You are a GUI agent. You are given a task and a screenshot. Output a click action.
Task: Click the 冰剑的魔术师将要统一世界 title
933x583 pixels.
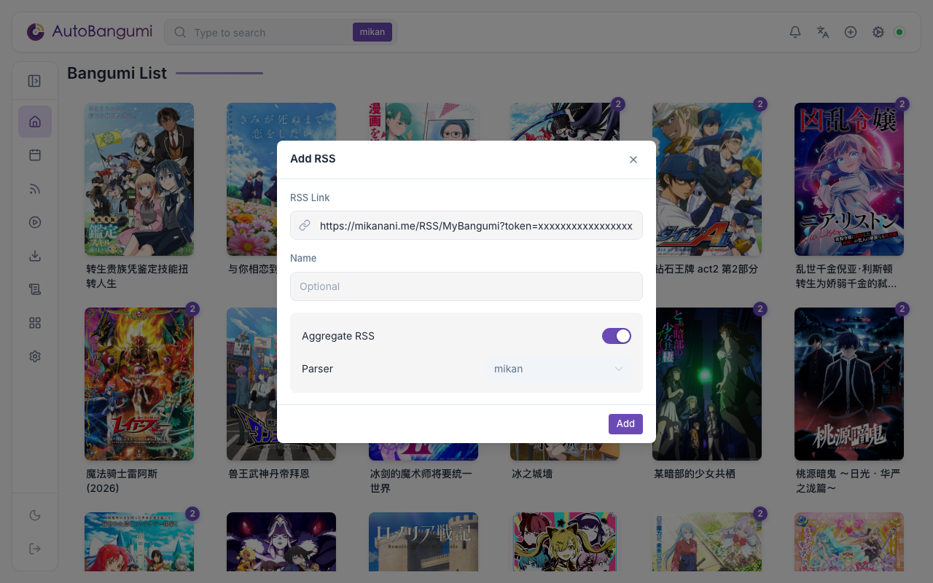pos(421,481)
